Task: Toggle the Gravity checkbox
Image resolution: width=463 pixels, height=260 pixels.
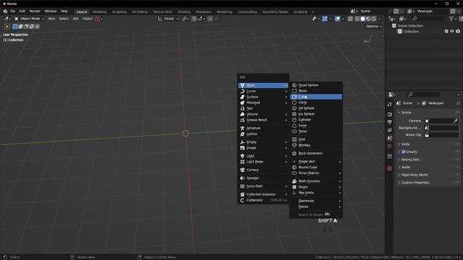Action: point(404,152)
